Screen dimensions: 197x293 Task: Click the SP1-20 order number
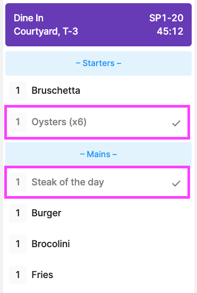166,18
